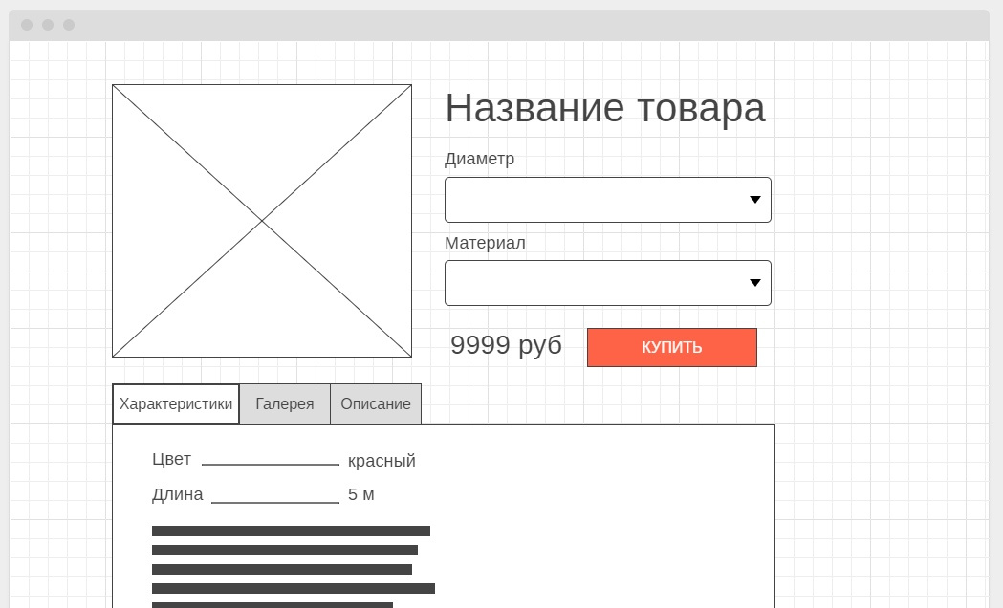Select the Характеристики tab
Screen dimensions: 1003x608
click(176, 404)
